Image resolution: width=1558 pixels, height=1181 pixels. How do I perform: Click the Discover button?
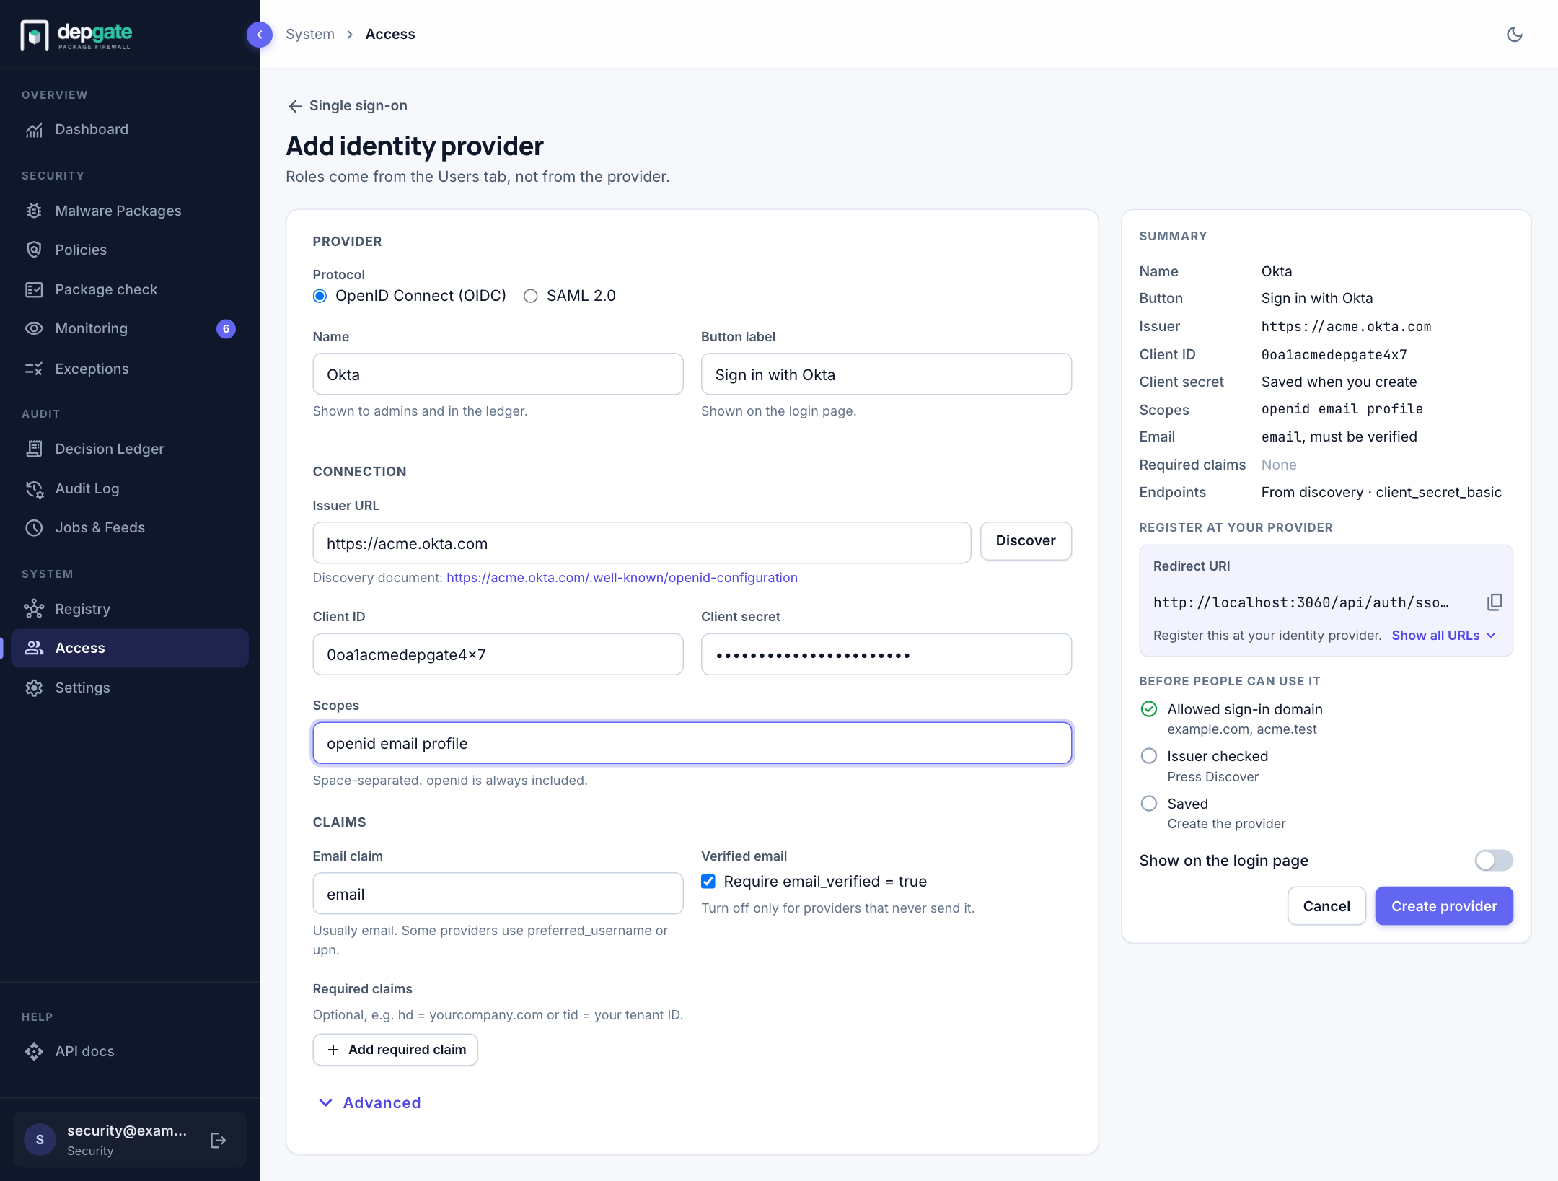[x=1026, y=541]
